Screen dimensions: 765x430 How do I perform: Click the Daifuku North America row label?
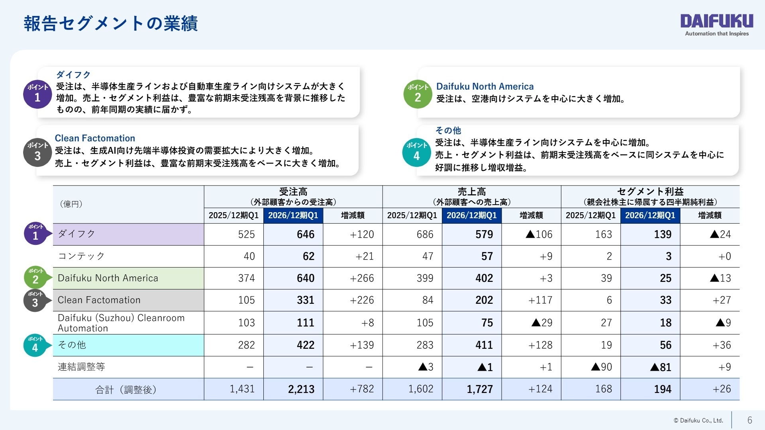coord(108,278)
